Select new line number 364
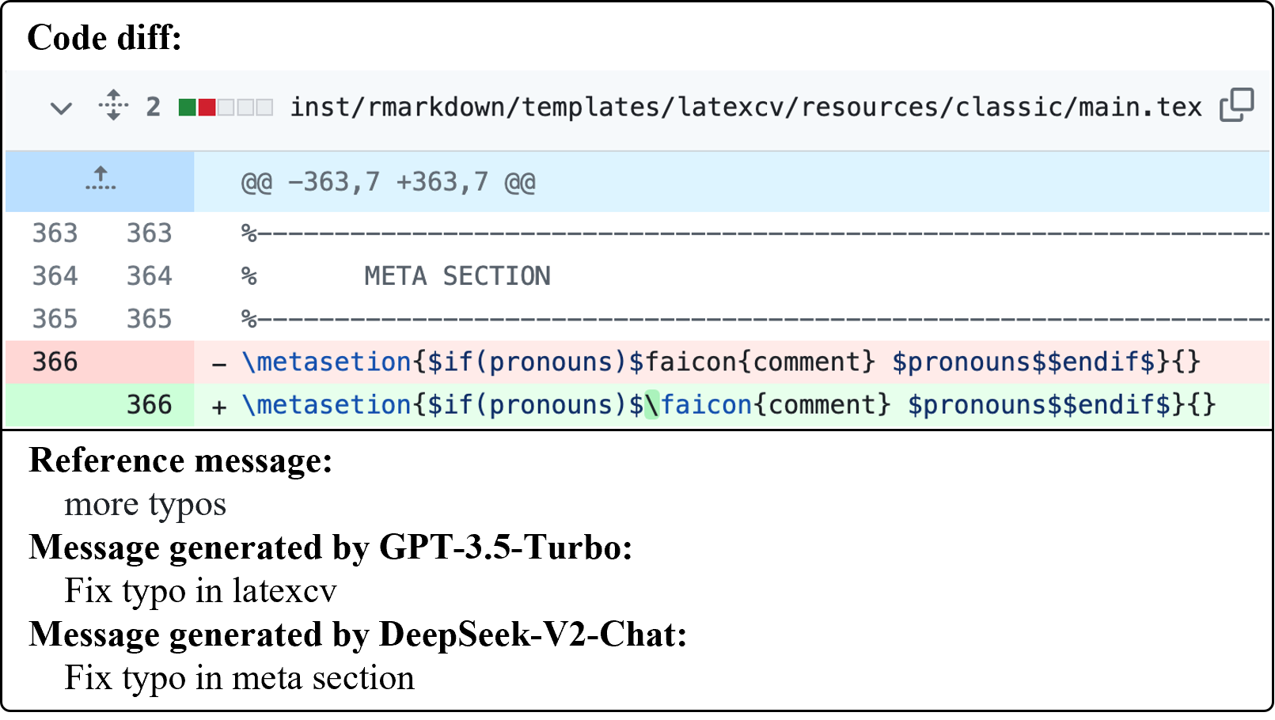 [x=149, y=276]
